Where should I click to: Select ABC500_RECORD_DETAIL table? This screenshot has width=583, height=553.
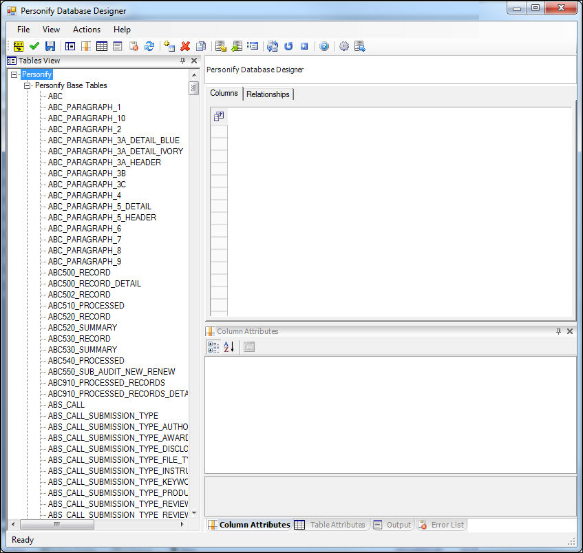click(x=94, y=284)
